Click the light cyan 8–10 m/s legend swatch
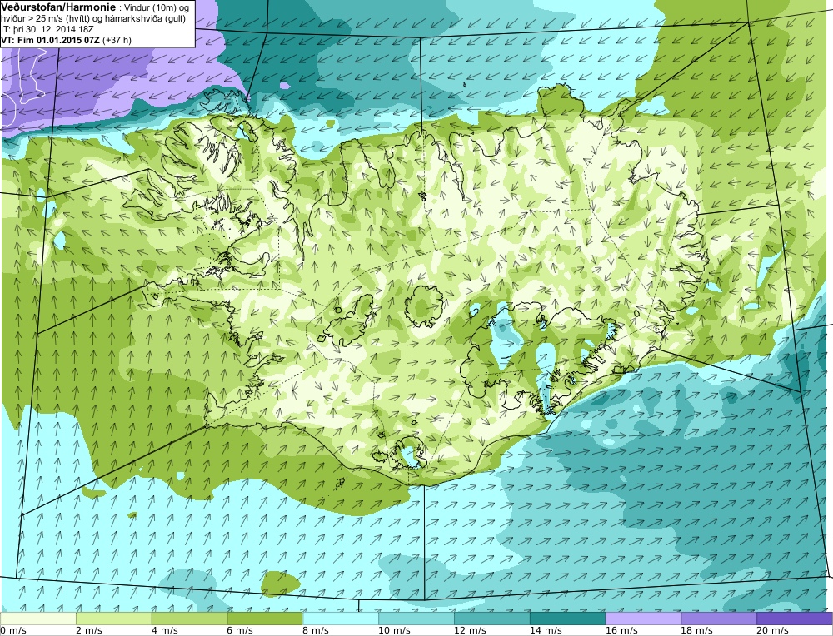Viewport: 833px width, 636px height. pos(341,619)
